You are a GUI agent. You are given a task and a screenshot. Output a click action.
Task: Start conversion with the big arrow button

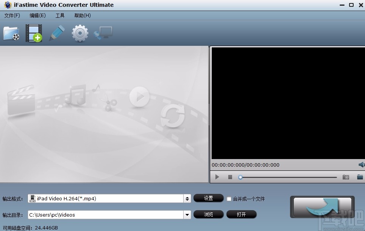(x=322, y=207)
